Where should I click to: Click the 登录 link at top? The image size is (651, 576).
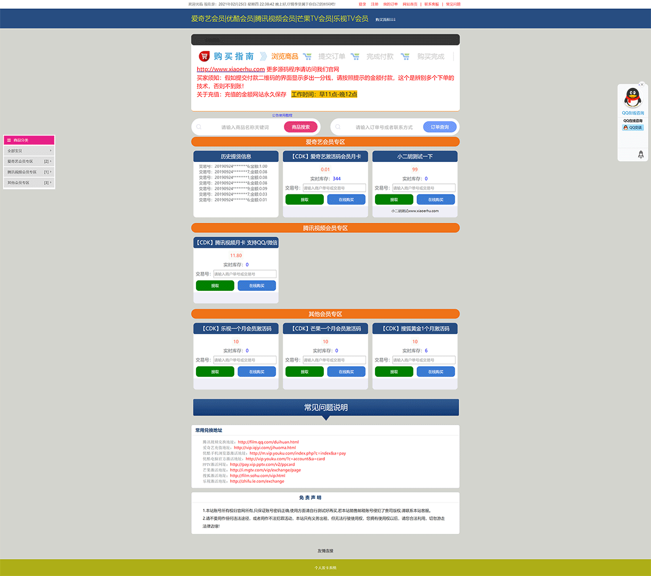click(362, 4)
